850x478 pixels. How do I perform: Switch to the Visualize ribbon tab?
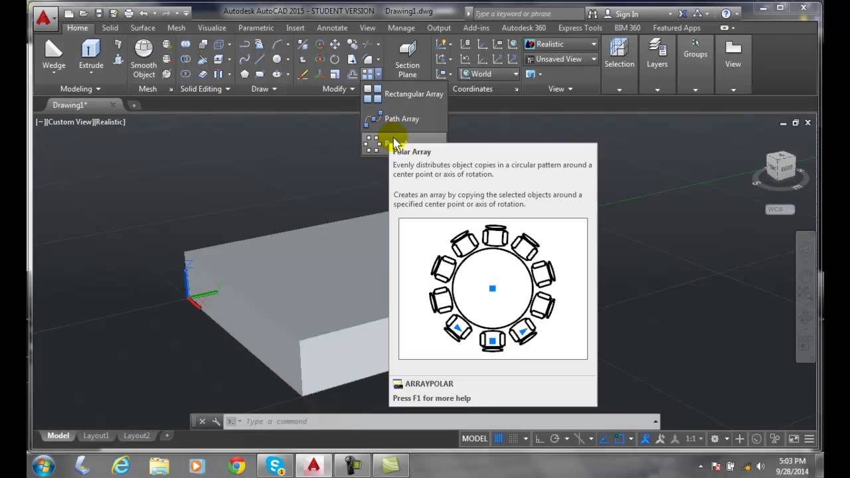[x=212, y=28]
